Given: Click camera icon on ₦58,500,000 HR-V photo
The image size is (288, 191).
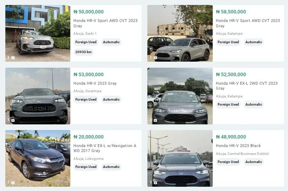Looking at the screenshot, I should 155,58.
